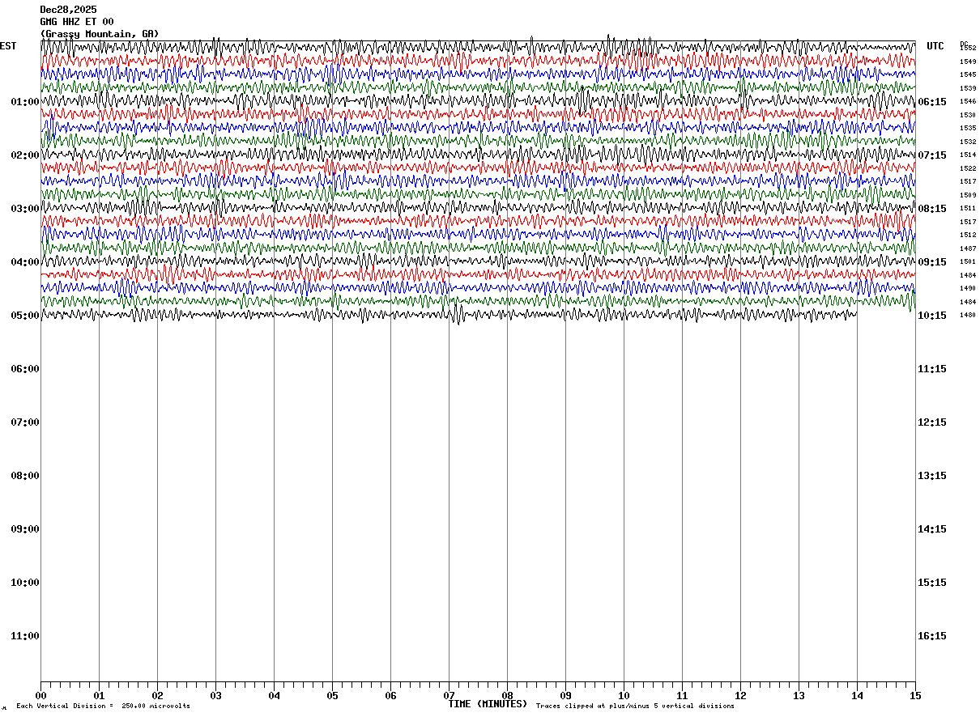The height and width of the screenshot is (717, 980).
Task: Click the 14 minute axis tick label
Action: click(x=857, y=696)
